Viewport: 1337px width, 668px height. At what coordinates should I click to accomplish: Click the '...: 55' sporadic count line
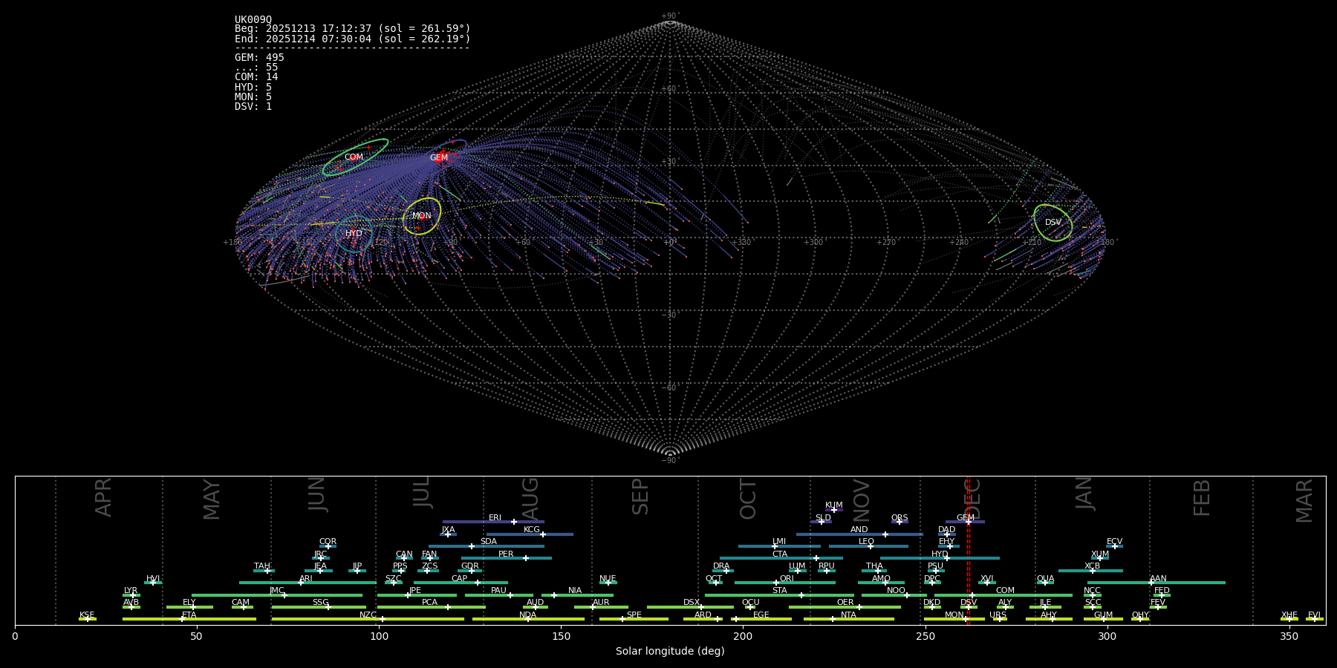(256, 68)
